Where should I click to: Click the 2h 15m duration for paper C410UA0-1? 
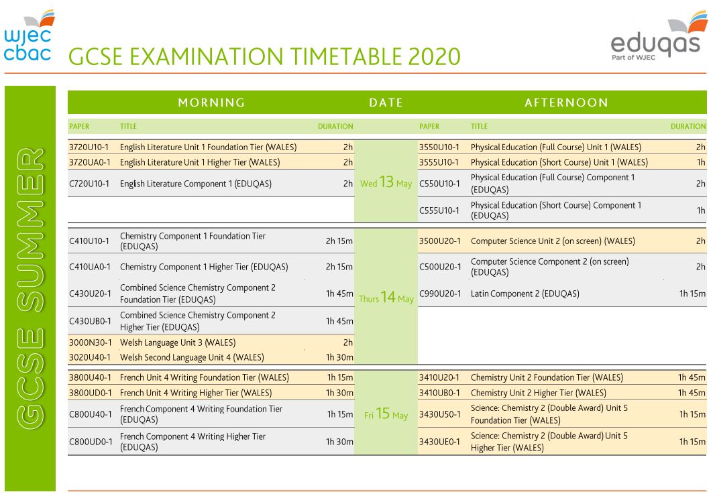coord(339,267)
